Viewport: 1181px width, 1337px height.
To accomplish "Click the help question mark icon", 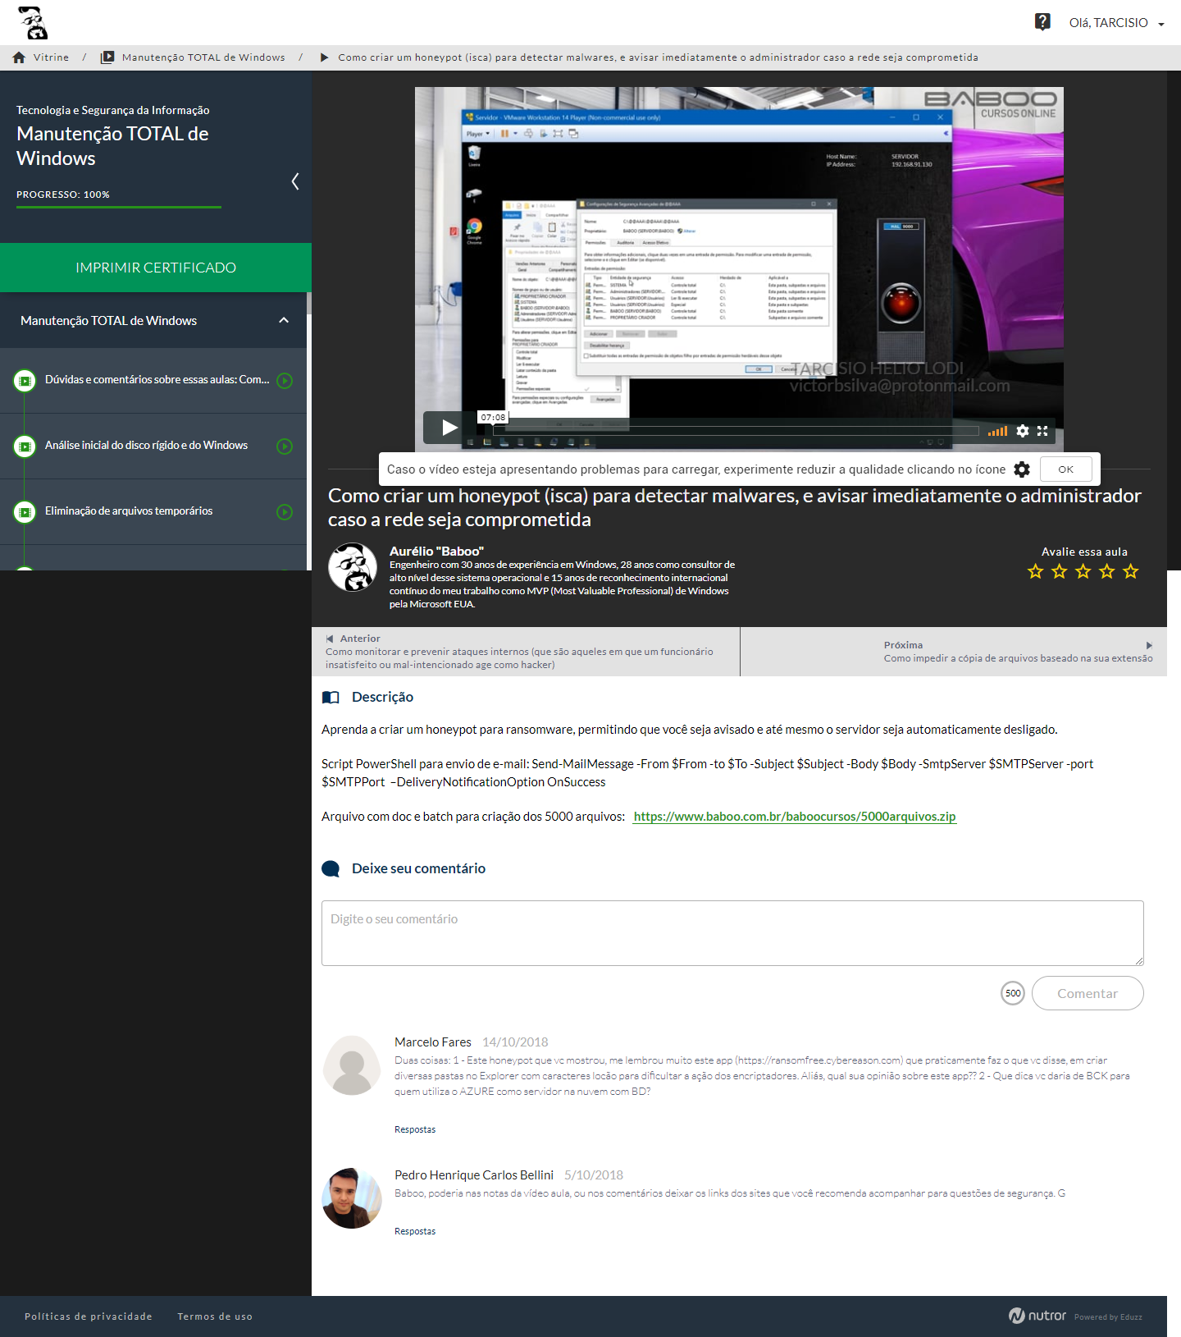I will (1042, 22).
